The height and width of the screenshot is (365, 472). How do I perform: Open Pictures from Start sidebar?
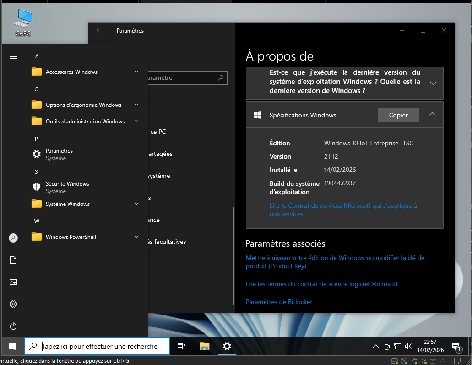[x=13, y=282]
